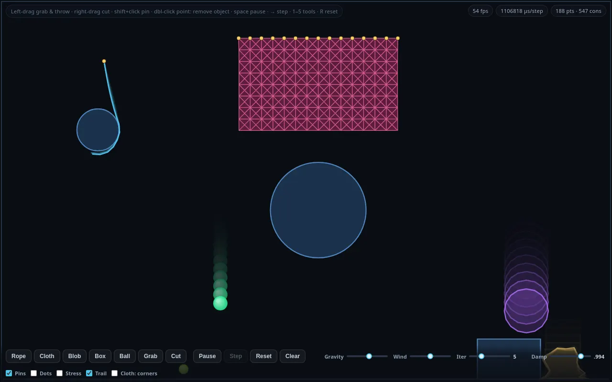612x382 pixels.
Task: Click the top-left yellow pin of cloth
Action: point(239,38)
